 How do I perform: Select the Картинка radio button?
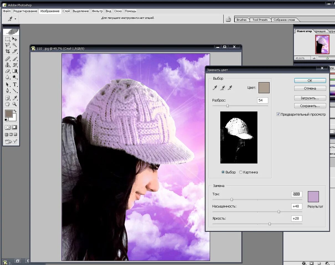coord(241,172)
